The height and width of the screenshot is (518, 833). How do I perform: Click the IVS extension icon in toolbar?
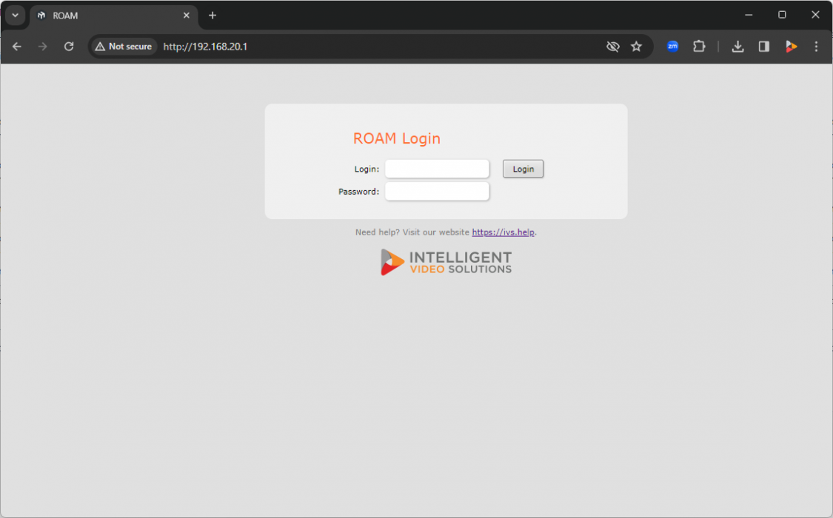[791, 47]
